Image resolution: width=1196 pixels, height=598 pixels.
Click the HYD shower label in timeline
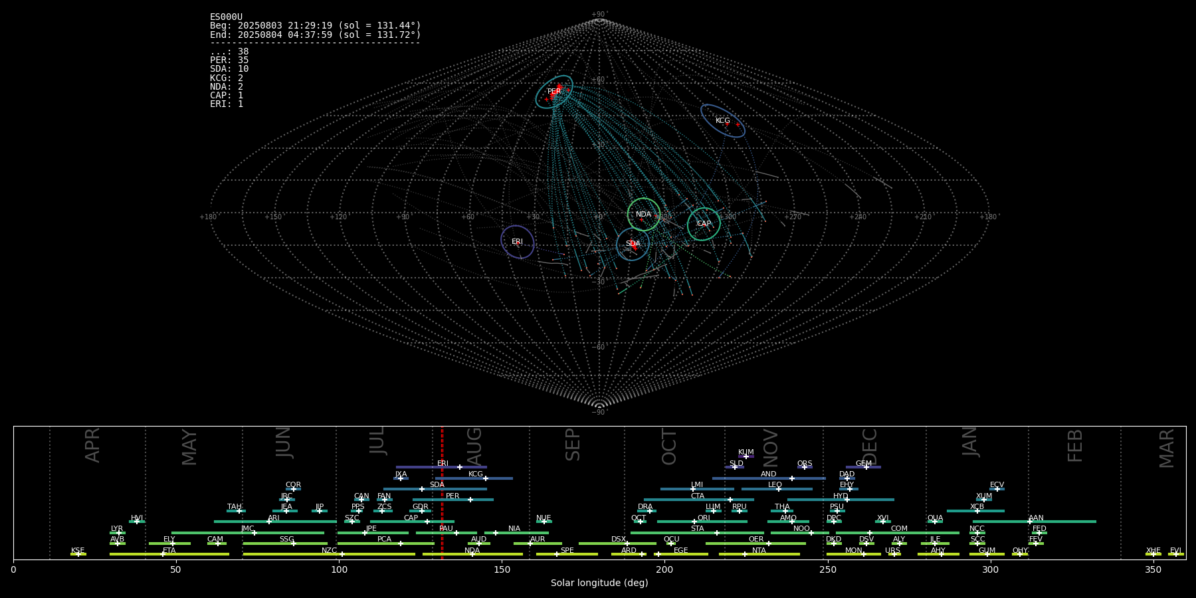coord(841,496)
